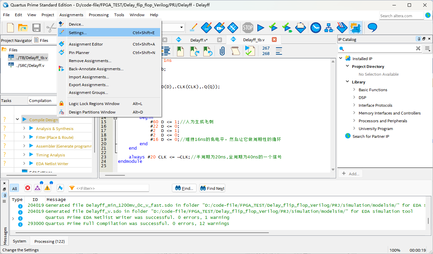Filter messages by critical warning icon

coord(37,188)
